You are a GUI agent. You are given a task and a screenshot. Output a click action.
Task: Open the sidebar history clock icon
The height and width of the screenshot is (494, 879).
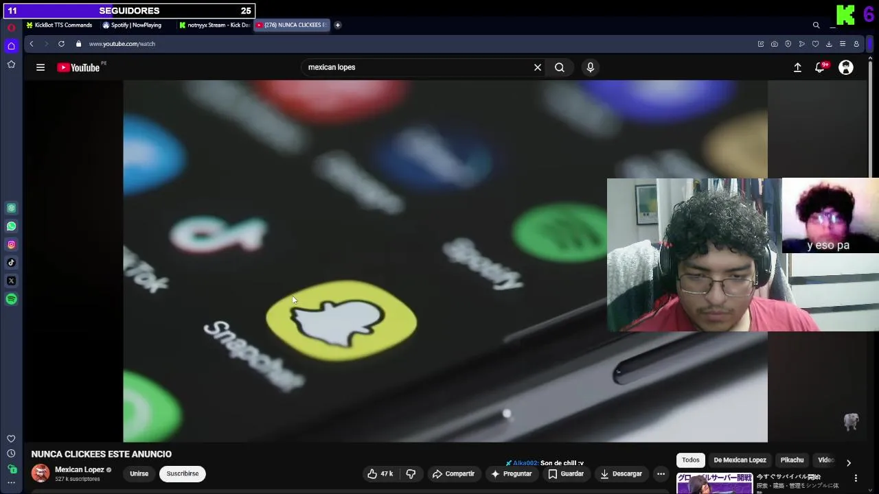(11, 454)
